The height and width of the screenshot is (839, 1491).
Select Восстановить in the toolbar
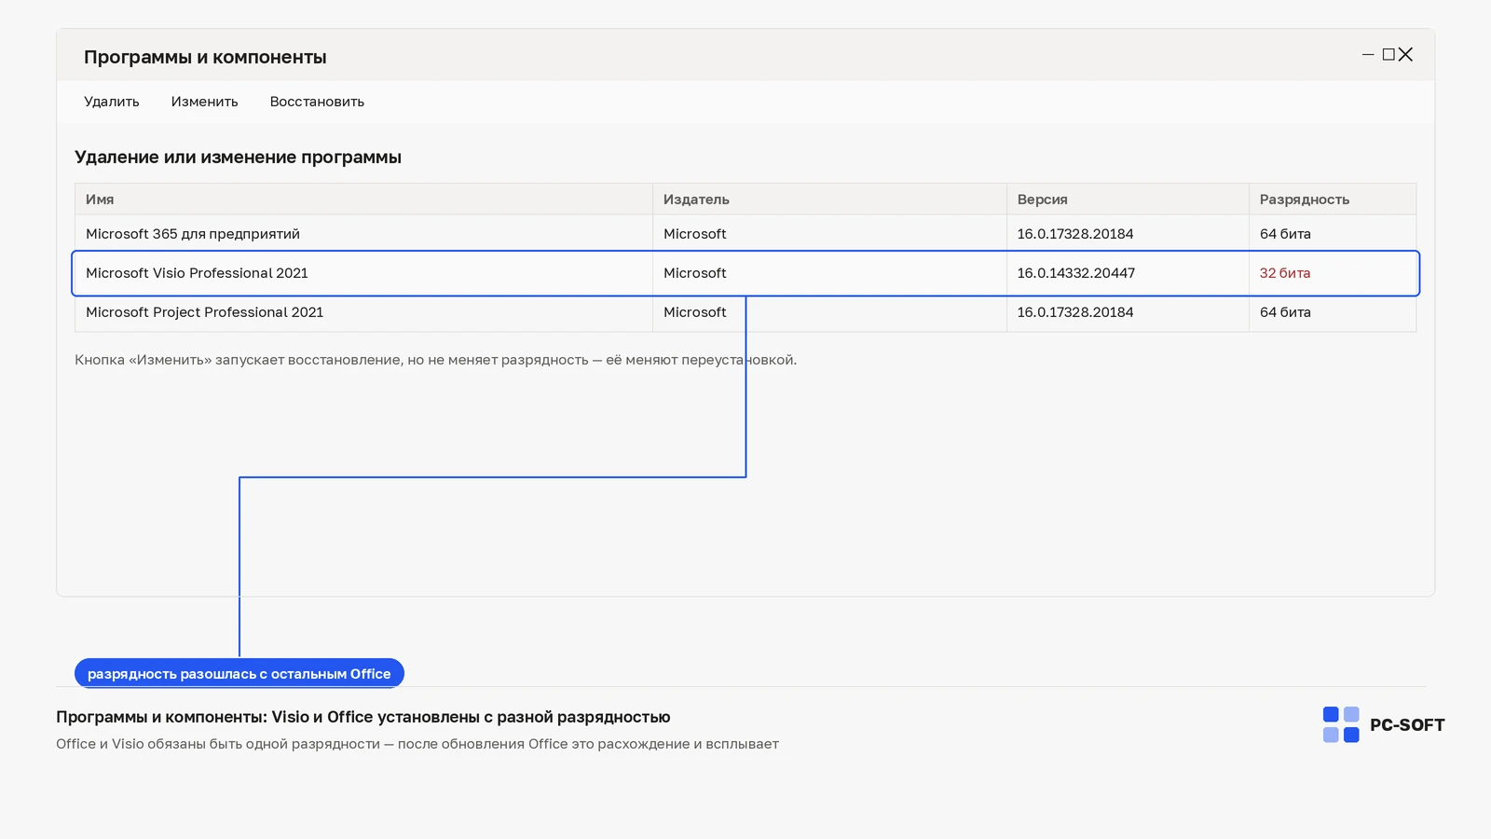click(317, 102)
